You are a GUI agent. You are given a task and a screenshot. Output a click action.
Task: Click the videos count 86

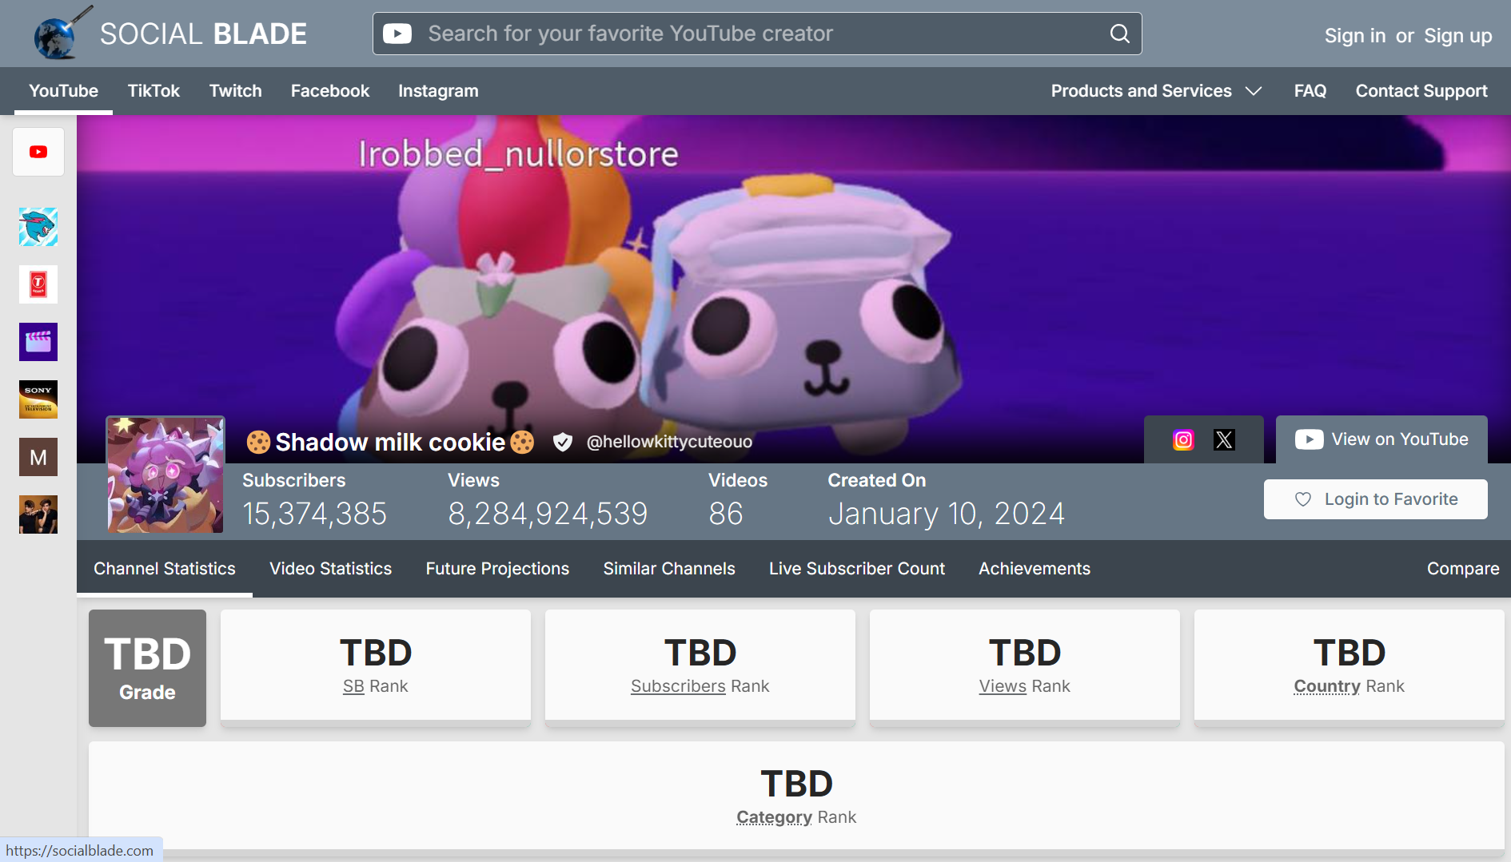(x=726, y=514)
